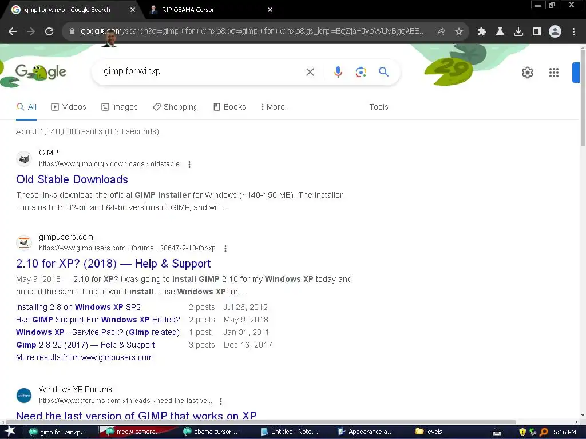
Task: Clear the search box with the X icon
Action: pyautogui.click(x=310, y=72)
